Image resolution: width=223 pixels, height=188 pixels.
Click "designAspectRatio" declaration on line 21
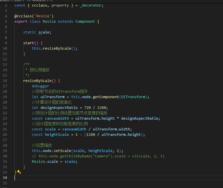(59, 108)
